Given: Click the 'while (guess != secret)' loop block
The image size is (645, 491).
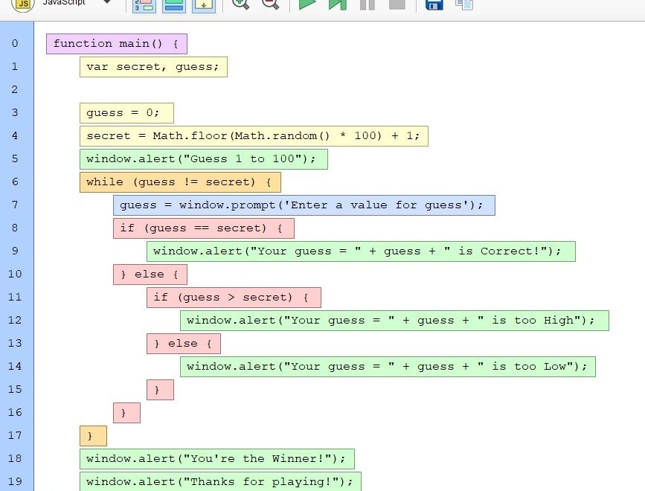Looking at the screenshot, I should pos(179,182).
